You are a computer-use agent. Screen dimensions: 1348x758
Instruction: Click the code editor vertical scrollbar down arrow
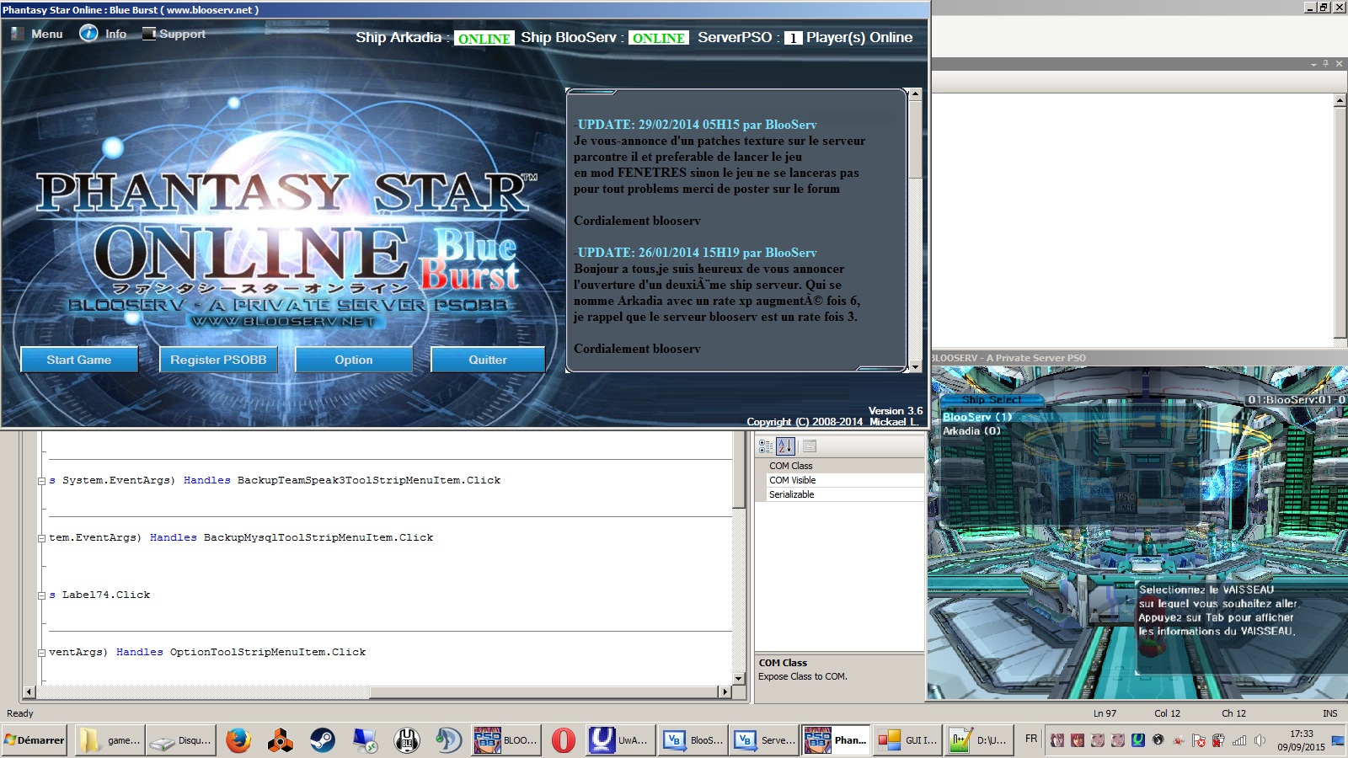click(x=739, y=678)
